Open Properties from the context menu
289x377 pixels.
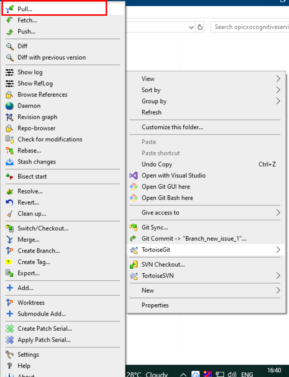click(x=155, y=305)
